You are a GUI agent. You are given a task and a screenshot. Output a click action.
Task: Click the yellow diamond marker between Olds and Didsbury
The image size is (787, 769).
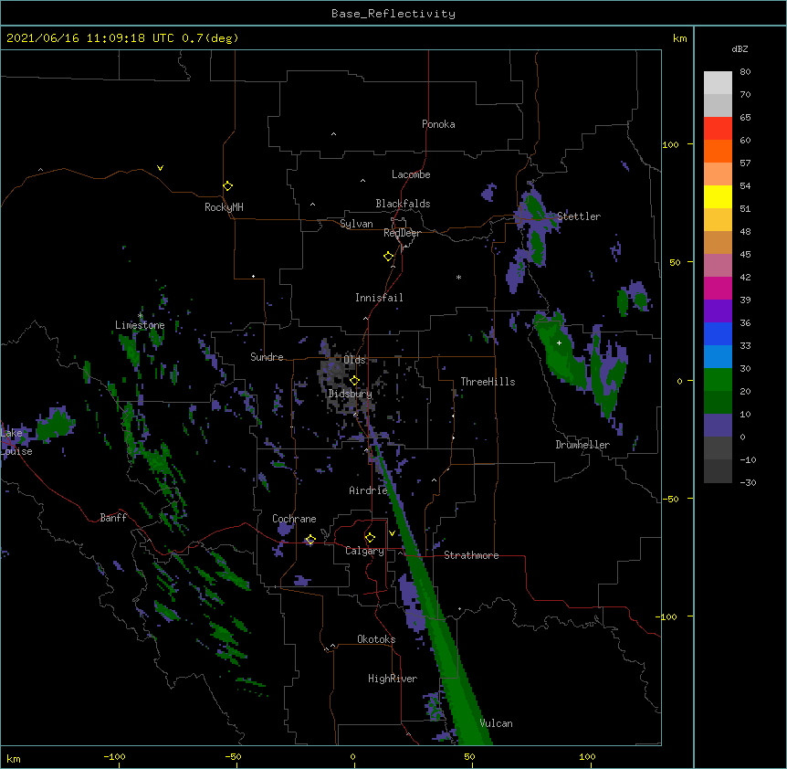355,381
